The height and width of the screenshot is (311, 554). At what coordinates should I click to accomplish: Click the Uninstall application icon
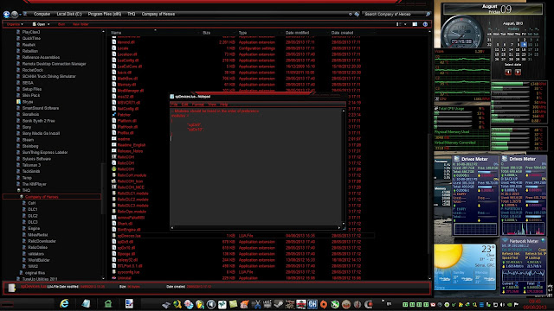point(113,278)
